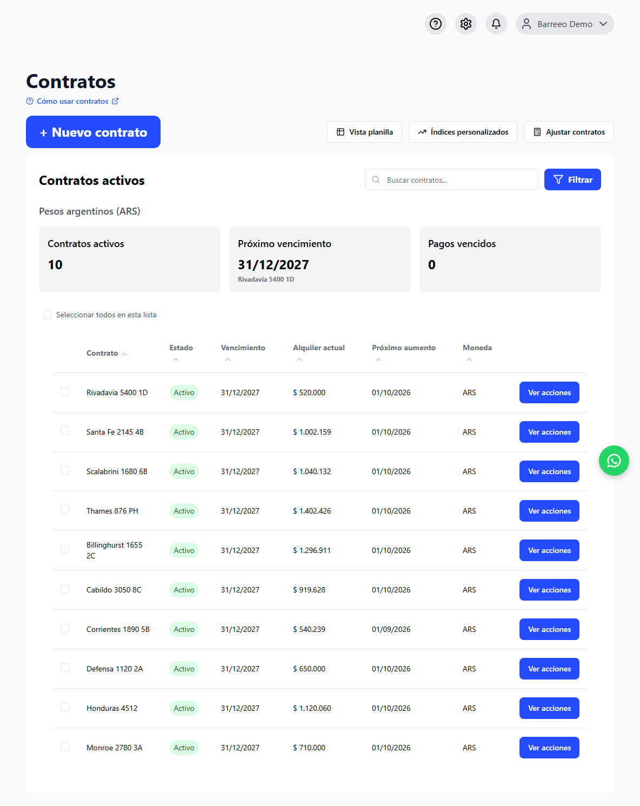Ver acciones for Santa Fe 2145 4B
The image size is (640, 806).
coord(549,432)
